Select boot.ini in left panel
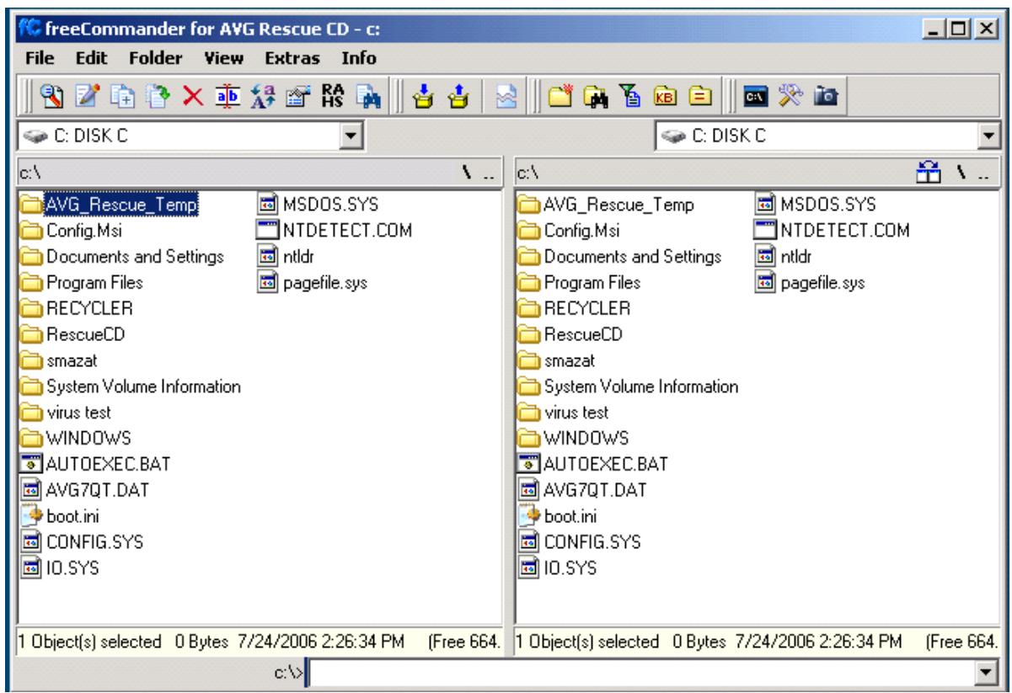The image size is (1012, 693). (x=61, y=518)
